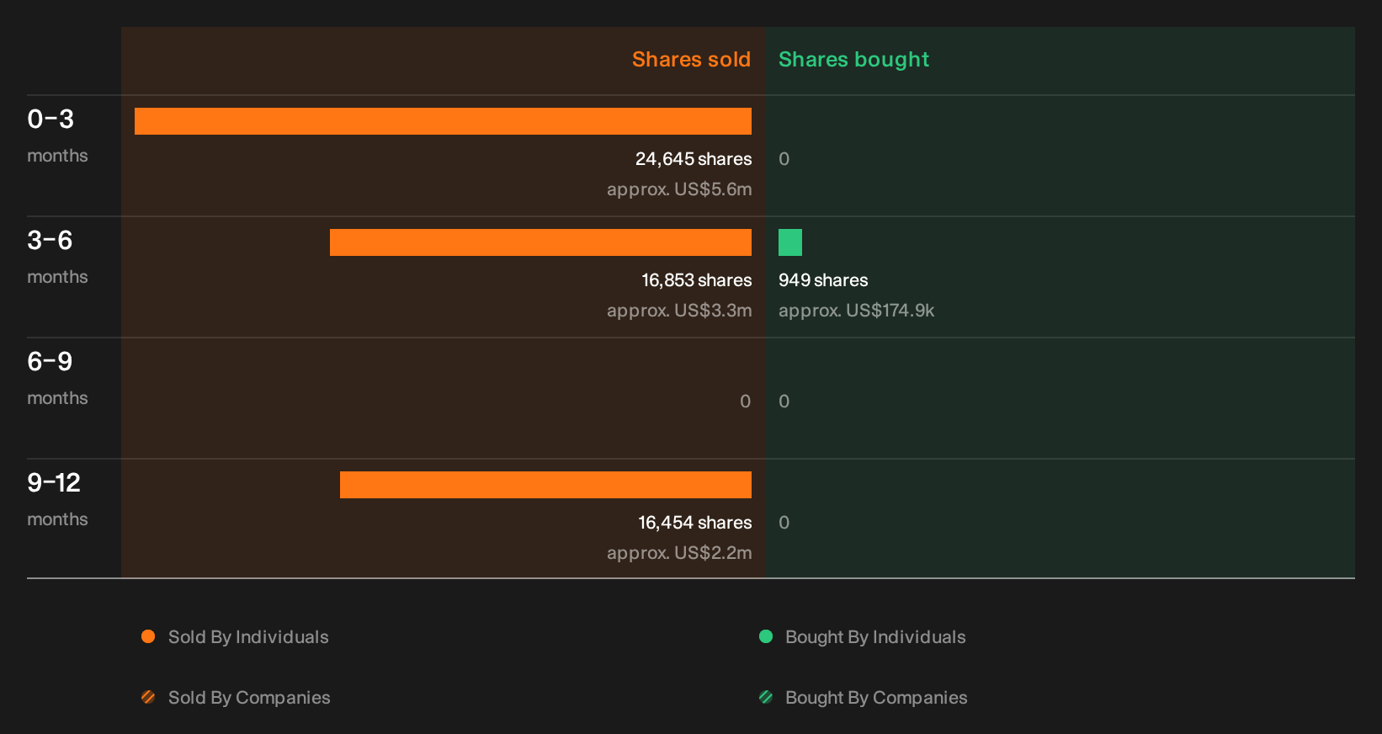Click the 6-9 months row label
This screenshot has height=734, width=1382.
(57, 378)
